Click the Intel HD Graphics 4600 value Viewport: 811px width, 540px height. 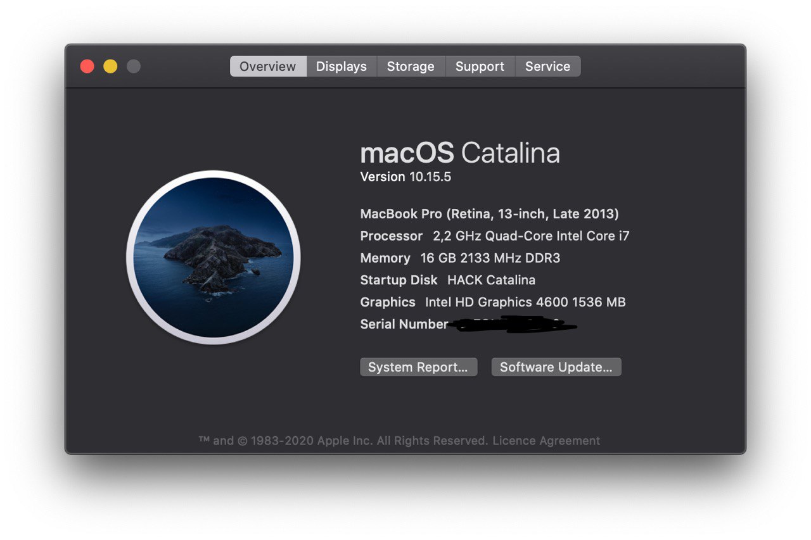[x=525, y=302]
